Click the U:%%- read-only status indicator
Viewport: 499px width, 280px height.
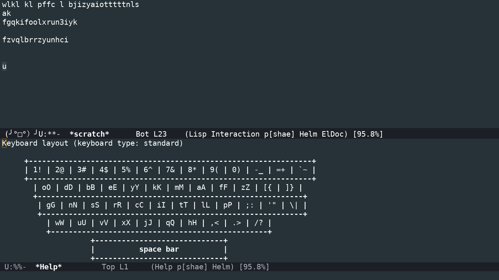tap(15, 267)
